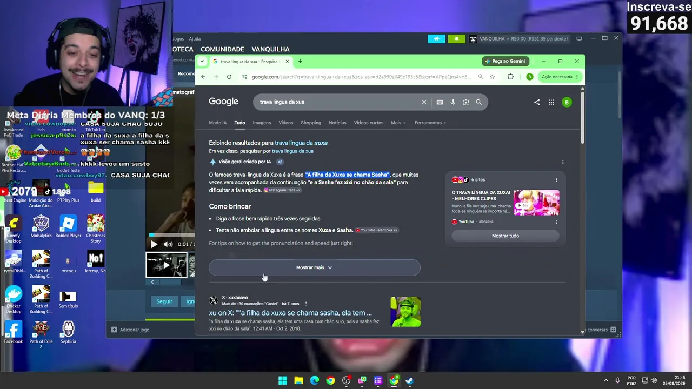This screenshot has width=692, height=389.
Task: Switch to the Vídeos tab
Action: [285, 123]
